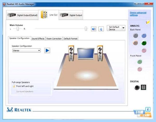
Task: Click the left speaker in room
Action: point(71,53)
